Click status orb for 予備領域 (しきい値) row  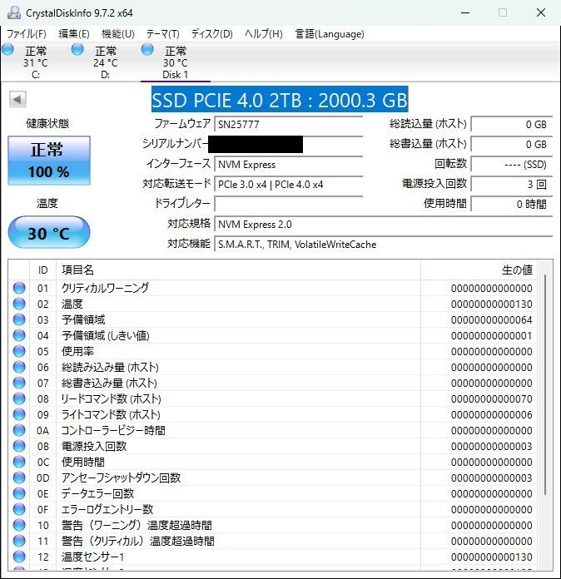(x=19, y=335)
